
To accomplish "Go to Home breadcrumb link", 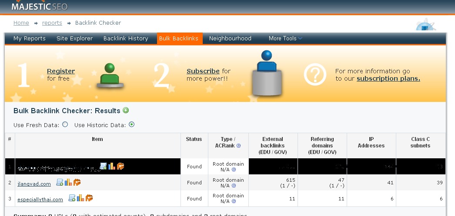I will point(21,23).
